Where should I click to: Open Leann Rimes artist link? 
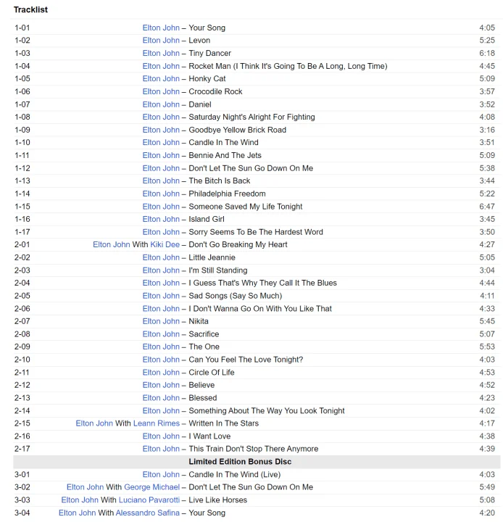[156, 423]
